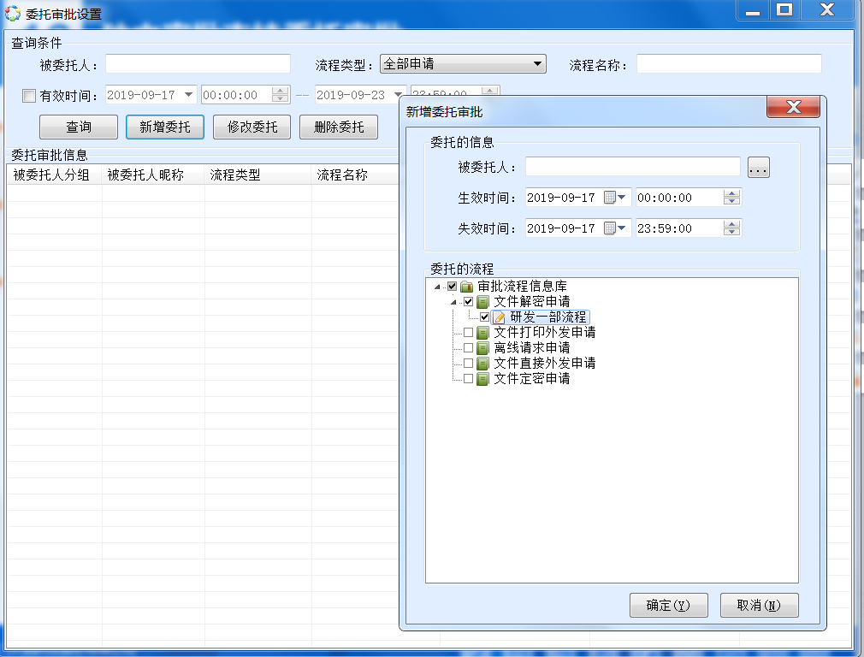This screenshot has height=657, width=864.
Task: Decrease the 失效时间 time spinner
Action: 731,232
